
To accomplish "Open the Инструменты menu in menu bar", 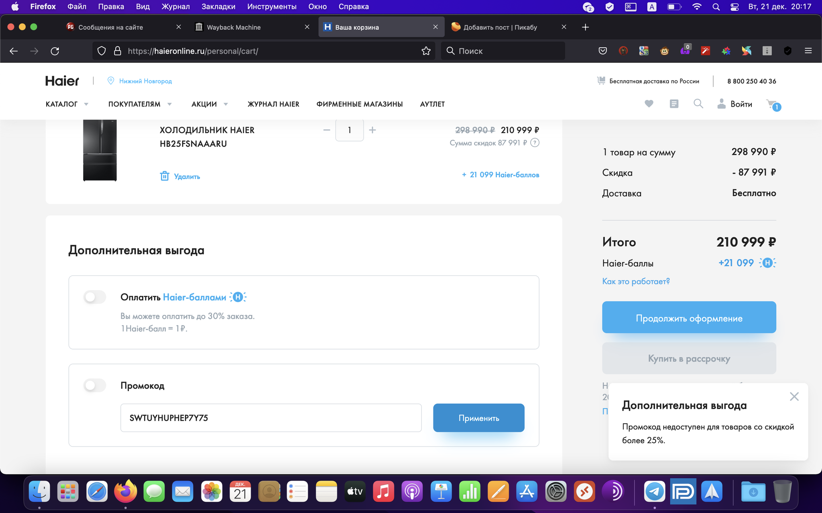I will point(272,7).
